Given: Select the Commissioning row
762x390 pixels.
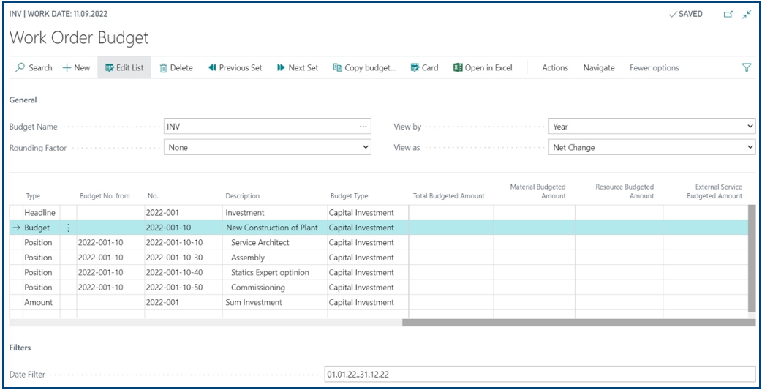Looking at the screenshot, I should (379, 288).
